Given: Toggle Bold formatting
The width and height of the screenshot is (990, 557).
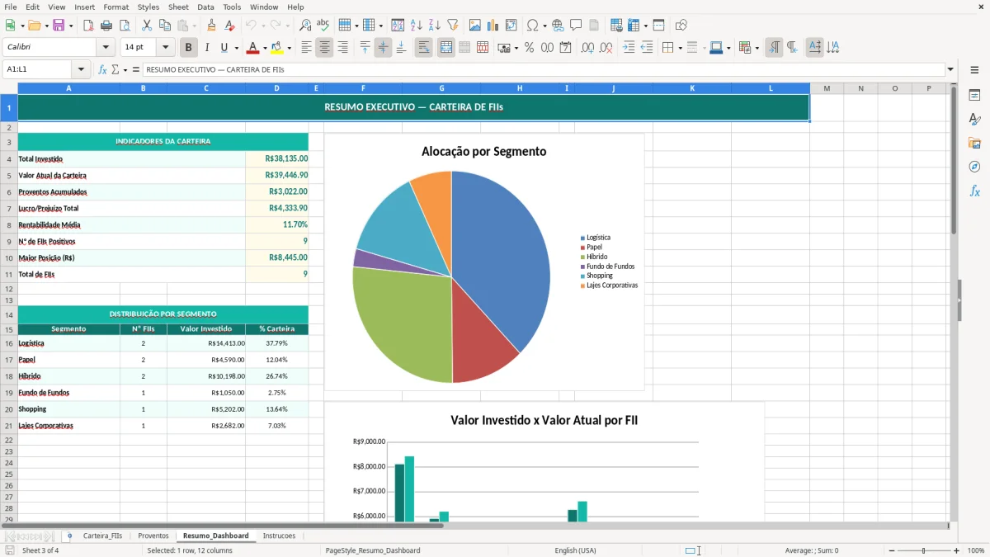Looking at the screenshot, I should pos(188,48).
